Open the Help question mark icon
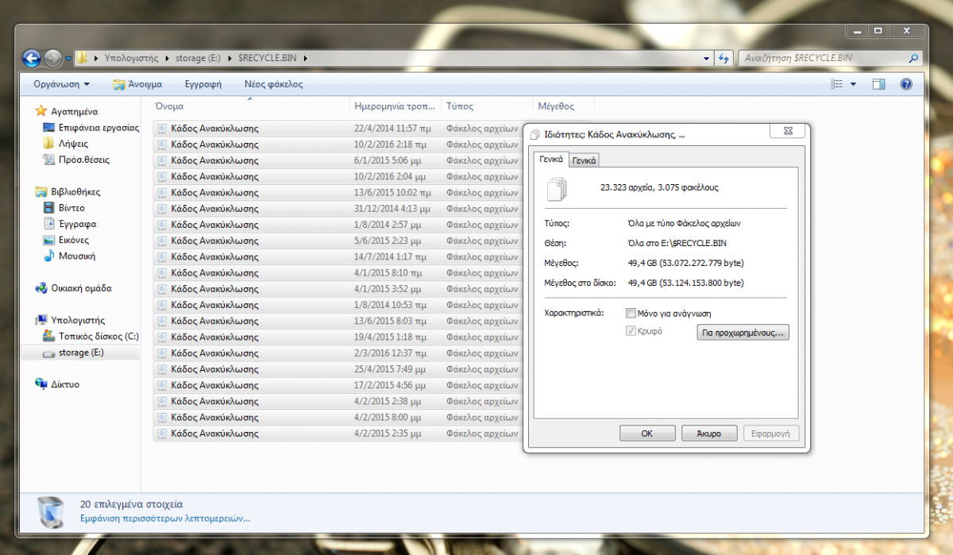 (905, 84)
